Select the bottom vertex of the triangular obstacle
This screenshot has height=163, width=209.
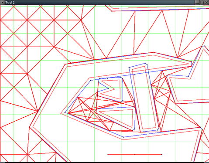pos(132,130)
